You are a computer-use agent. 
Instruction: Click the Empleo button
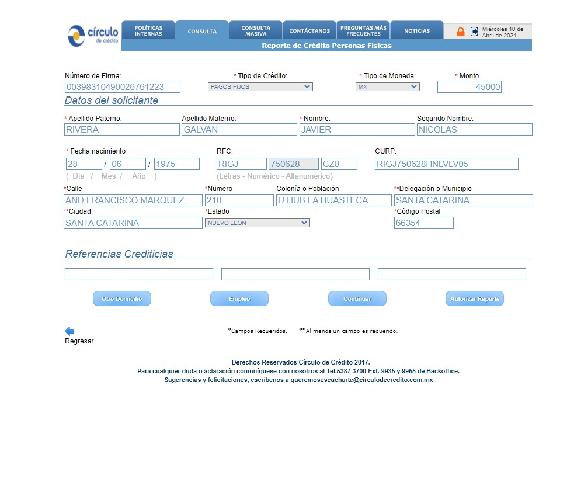click(239, 298)
